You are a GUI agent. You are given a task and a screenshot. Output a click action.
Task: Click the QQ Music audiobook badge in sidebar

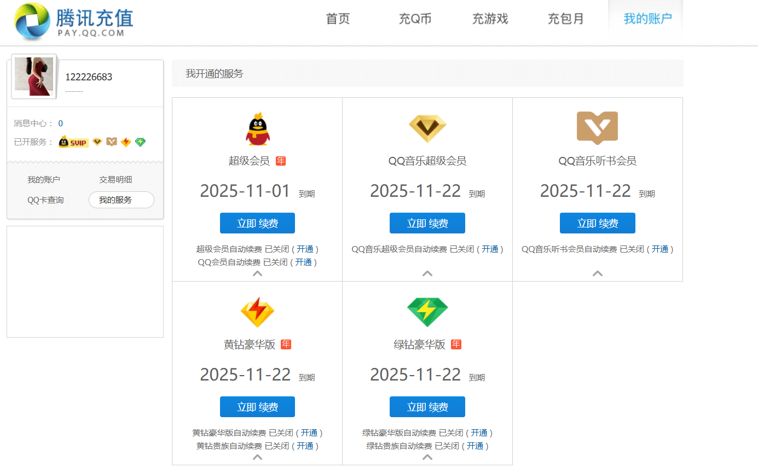112,142
